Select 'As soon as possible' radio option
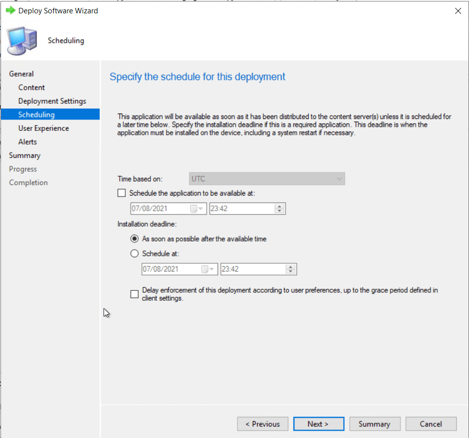 (135, 239)
